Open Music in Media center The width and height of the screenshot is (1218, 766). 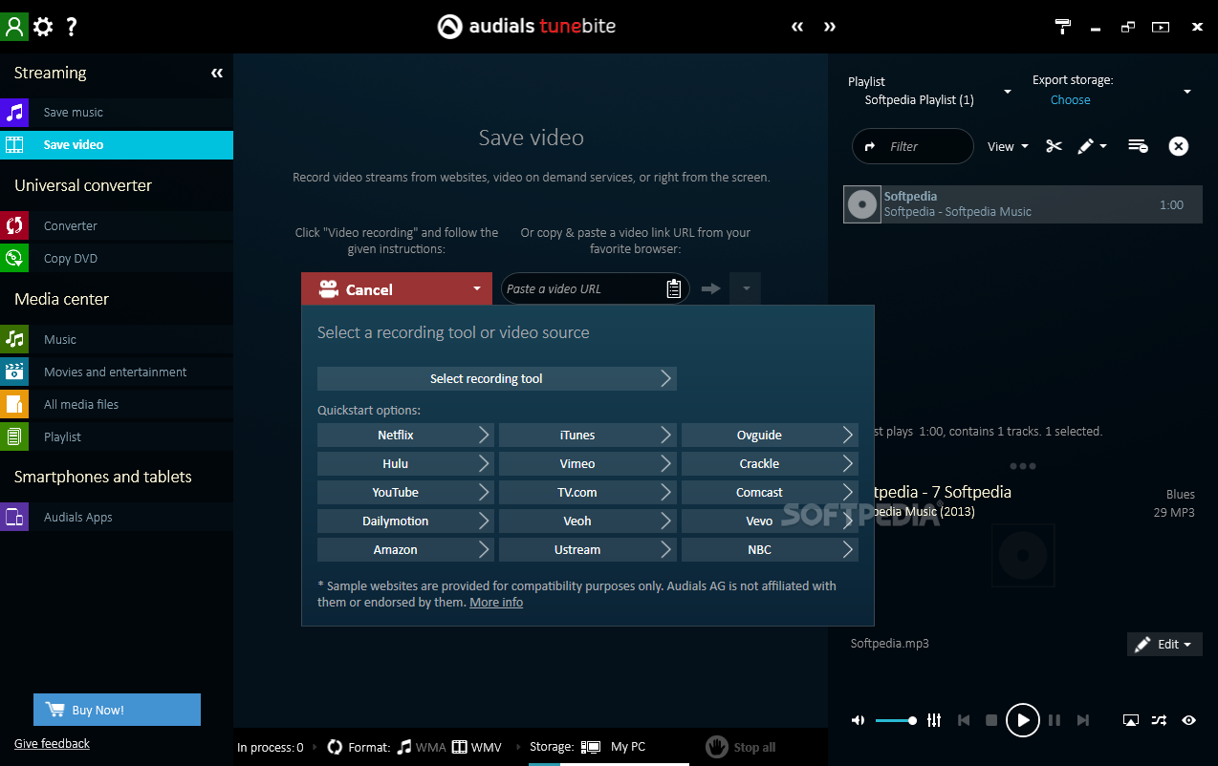pos(117,339)
